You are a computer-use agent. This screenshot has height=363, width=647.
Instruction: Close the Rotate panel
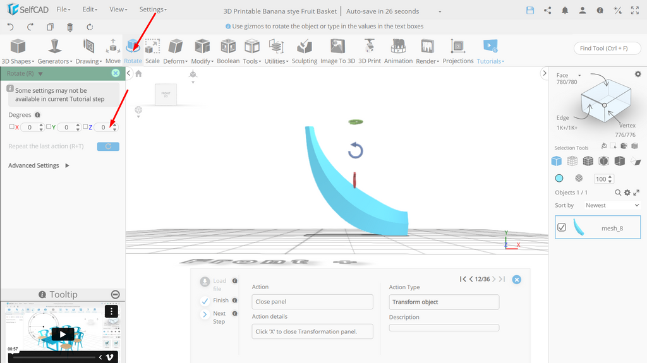(x=116, y=73)
